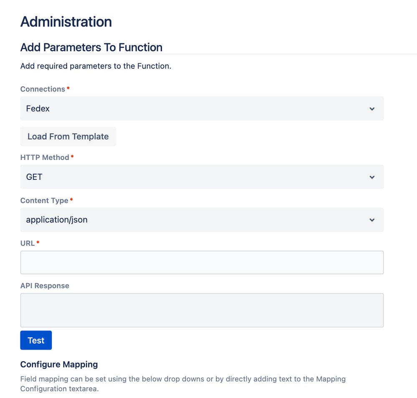The image size is (417, 398).
Task: Expand the application/json Content Type dropdown
Action: (x=202, y=220)
